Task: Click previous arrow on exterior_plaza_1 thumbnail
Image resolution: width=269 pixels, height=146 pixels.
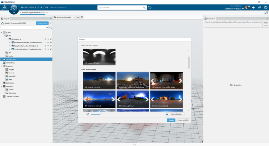Action: tap(119, 99)
